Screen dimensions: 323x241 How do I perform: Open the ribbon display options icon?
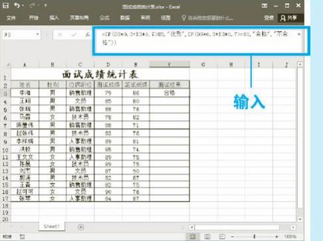(x=265, y=6)
